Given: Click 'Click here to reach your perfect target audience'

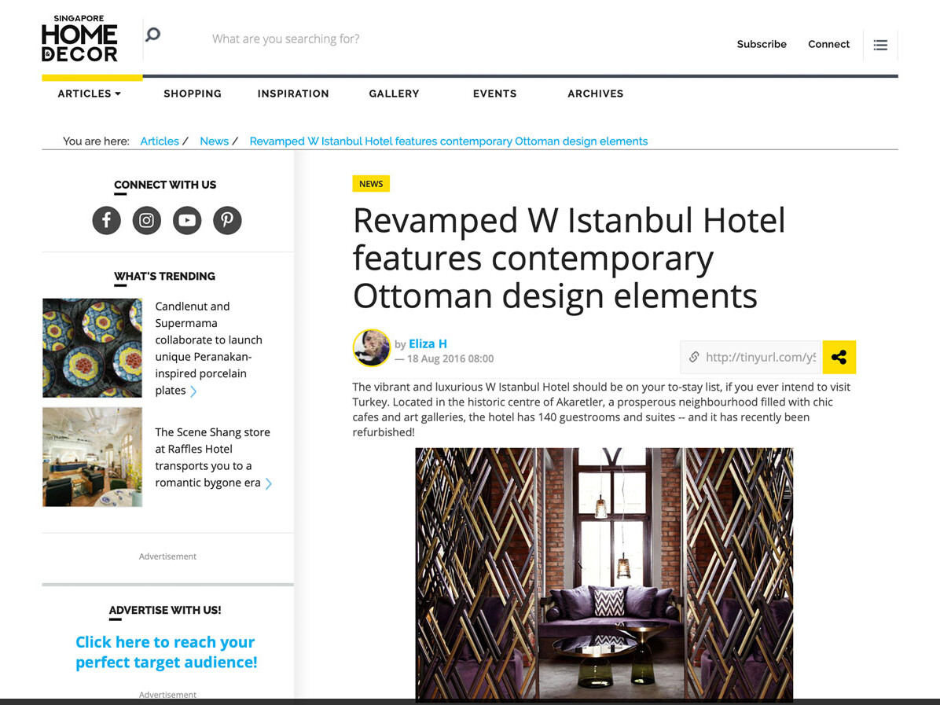Looking at the screenshot, I should point(166,652).
